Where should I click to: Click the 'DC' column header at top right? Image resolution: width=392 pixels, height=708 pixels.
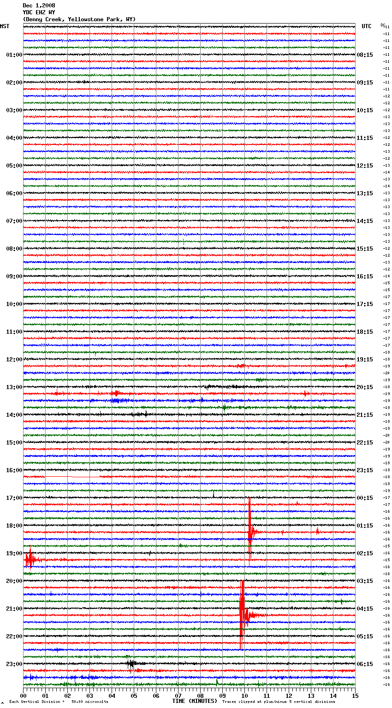coord(383,25)
